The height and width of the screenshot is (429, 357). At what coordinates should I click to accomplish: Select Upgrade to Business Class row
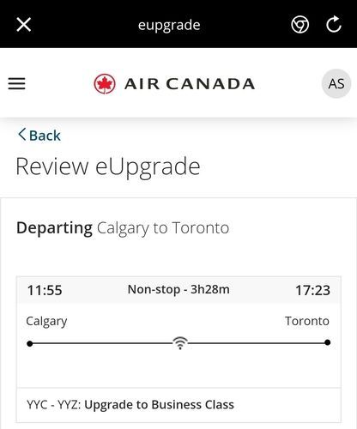[178, 405]
